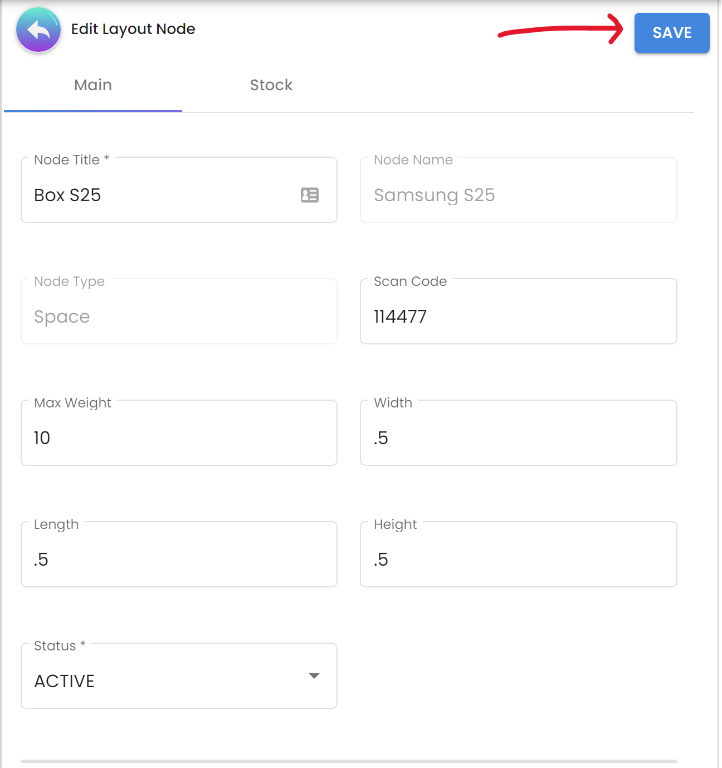Switch to the Stock tab
This screenshot has height=768, width=722.
click(271, 85)
